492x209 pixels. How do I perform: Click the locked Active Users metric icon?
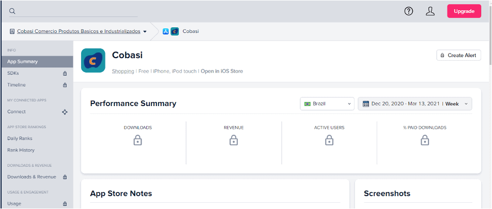[329, 140]
